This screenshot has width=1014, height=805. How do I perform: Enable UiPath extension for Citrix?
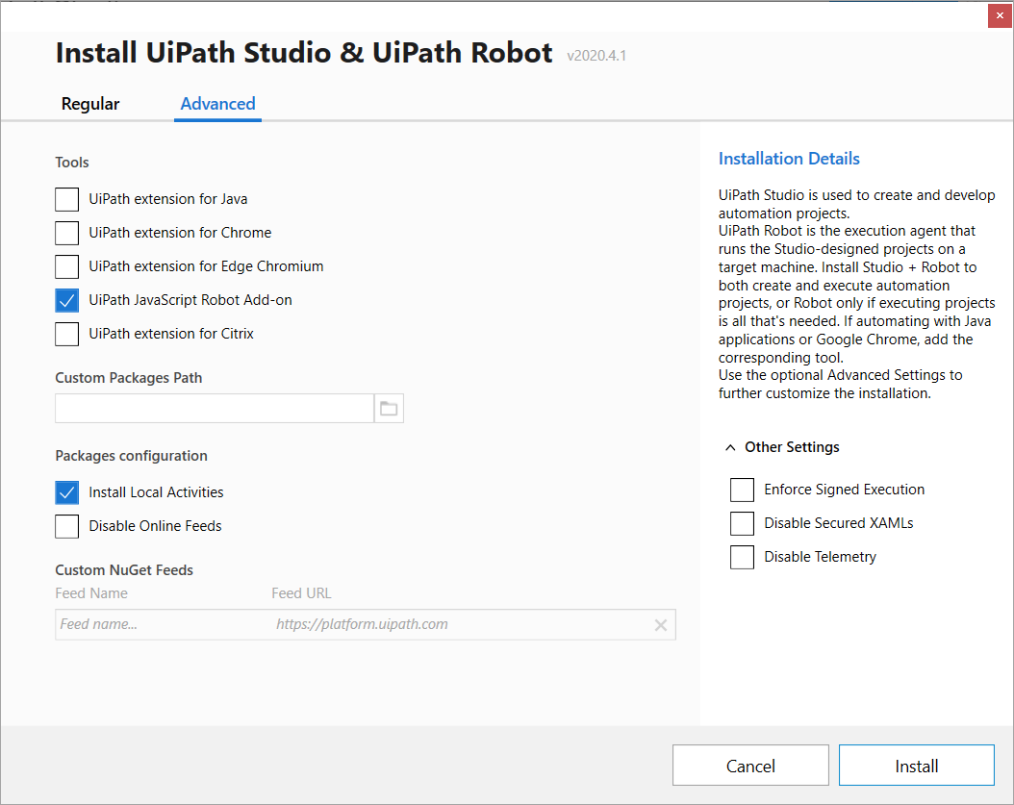[67, 334]
